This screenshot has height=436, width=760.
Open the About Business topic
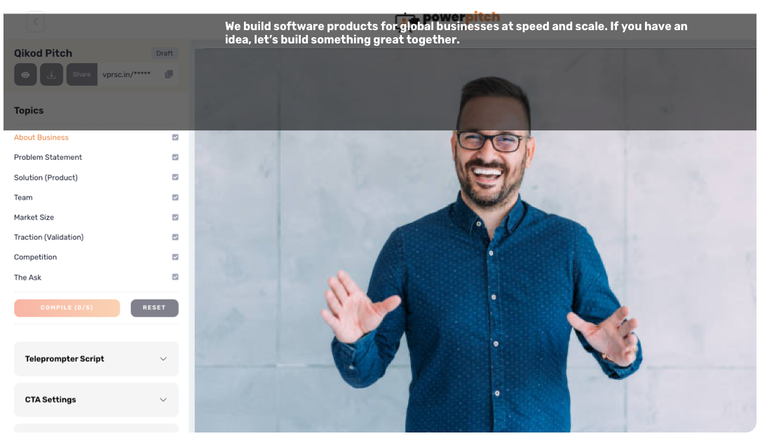[41, 137]
